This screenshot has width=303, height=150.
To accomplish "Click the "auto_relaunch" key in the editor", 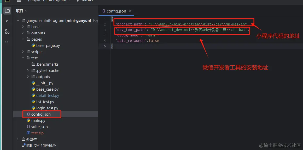I will 131,41.
